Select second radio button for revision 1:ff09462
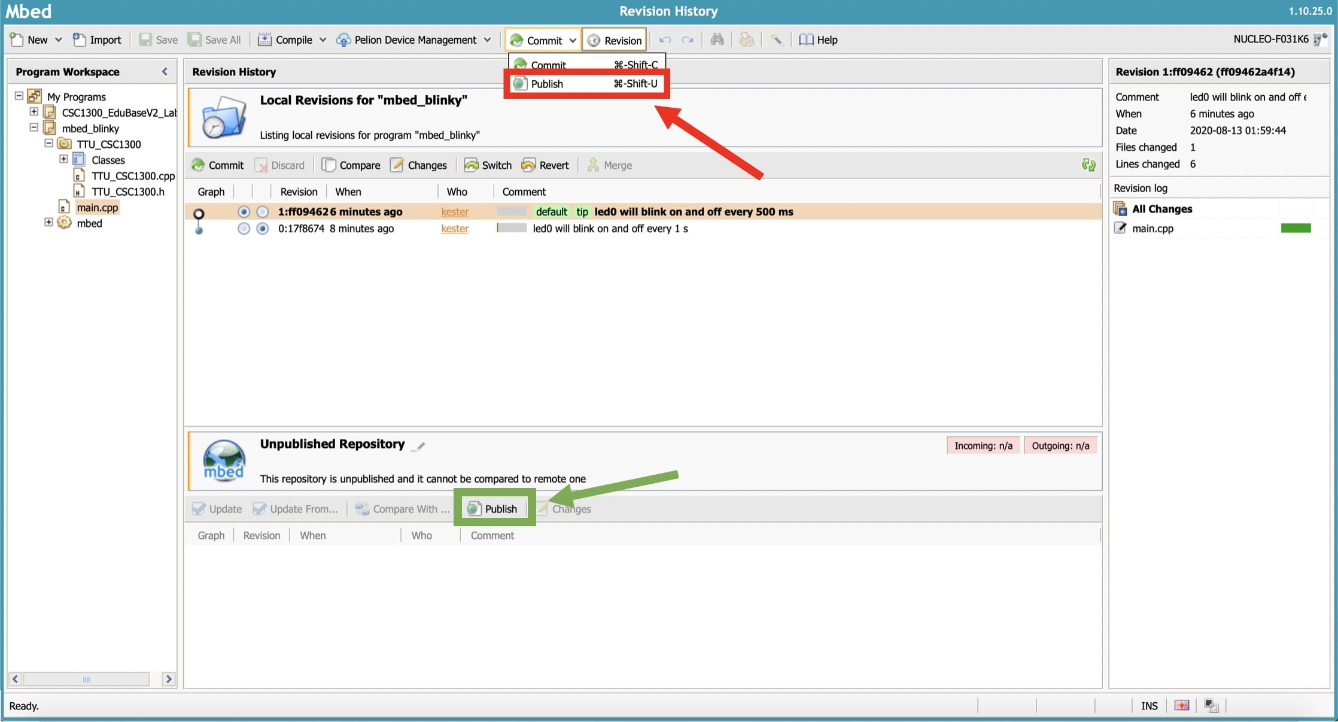Image resolution: width=1338 pixels, height=722 pixels. 262,211
